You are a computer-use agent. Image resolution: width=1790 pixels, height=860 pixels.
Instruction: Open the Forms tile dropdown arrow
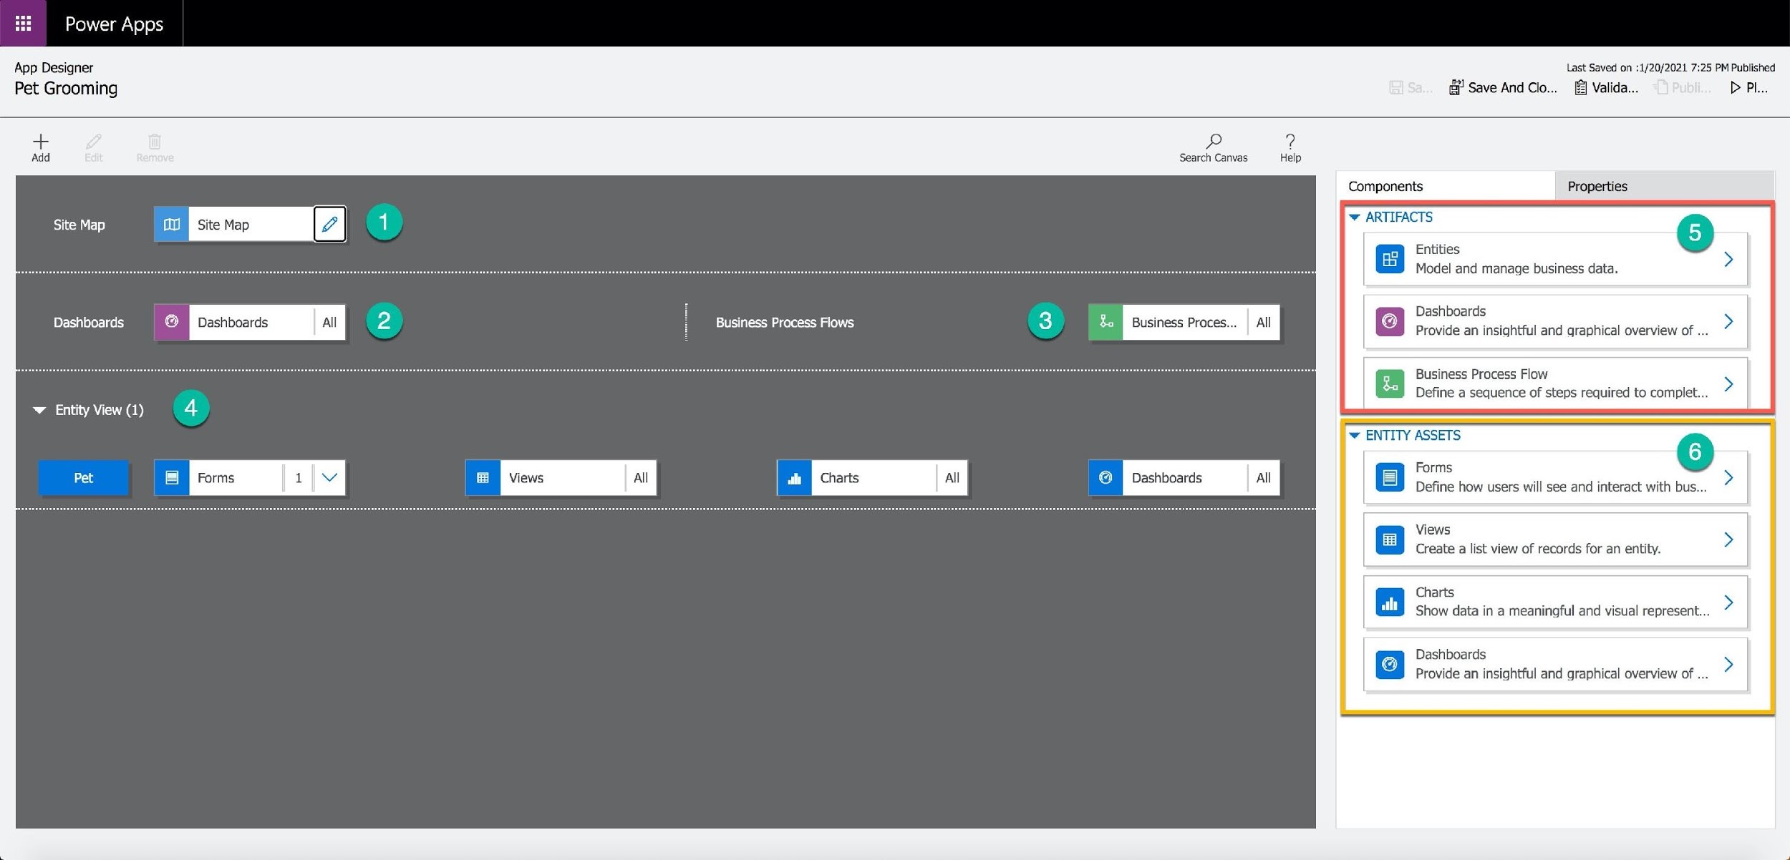(x=329, y=477)
